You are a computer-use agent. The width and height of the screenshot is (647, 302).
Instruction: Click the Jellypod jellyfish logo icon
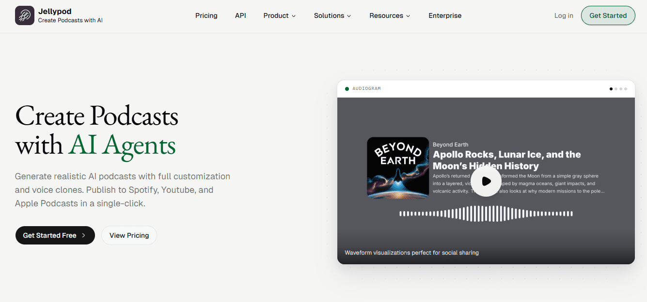[x=25, y=15]
